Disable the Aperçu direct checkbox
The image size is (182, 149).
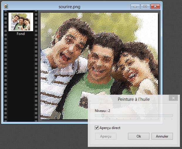point(97,128)
